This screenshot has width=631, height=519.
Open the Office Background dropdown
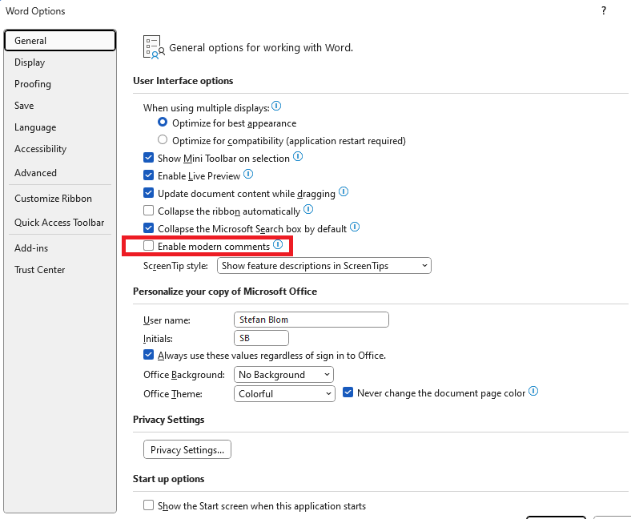pyautogui.click(x=283, y=375)
